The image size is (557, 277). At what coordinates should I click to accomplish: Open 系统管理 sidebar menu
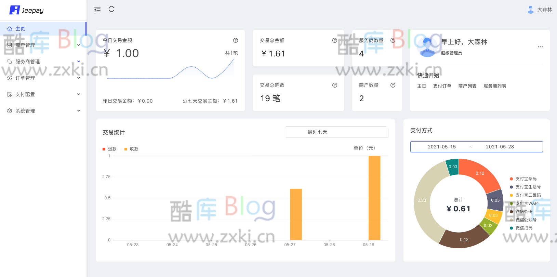(43, 111)
